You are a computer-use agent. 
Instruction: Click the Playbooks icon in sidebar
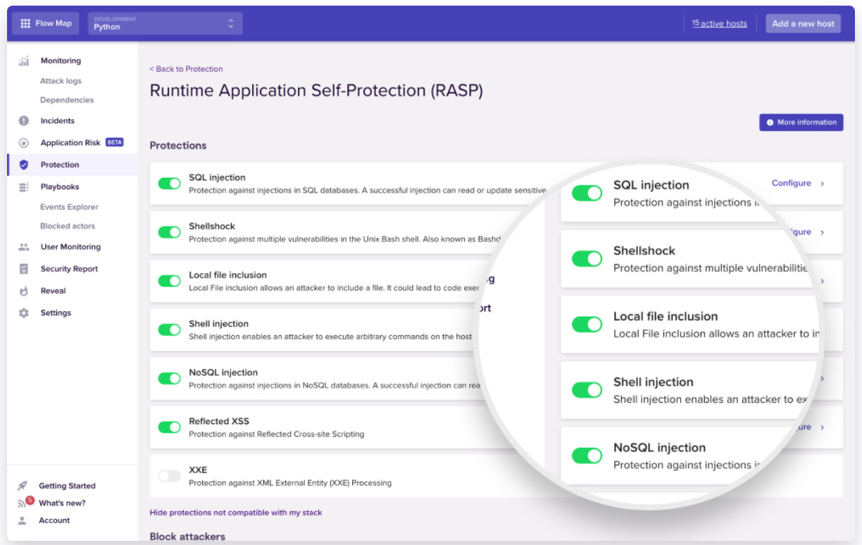(24, 187)
